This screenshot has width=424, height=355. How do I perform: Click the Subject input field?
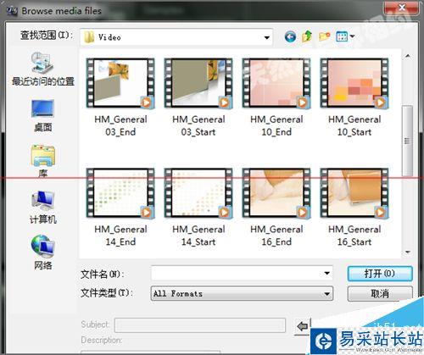click(x=200, y=325)
